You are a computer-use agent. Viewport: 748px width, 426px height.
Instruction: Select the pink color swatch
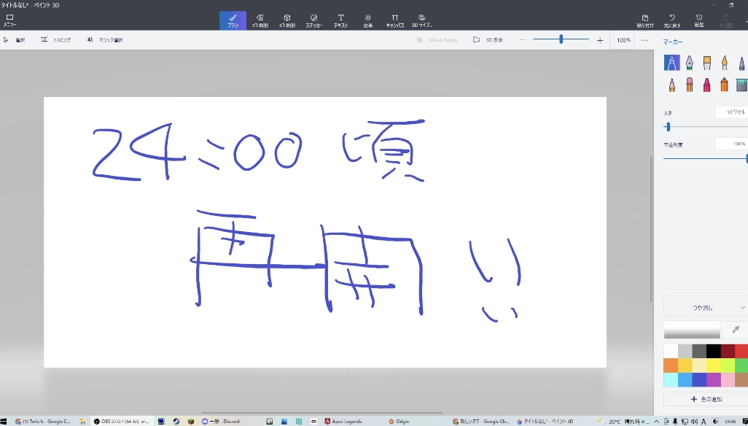[x=728, y=380]
